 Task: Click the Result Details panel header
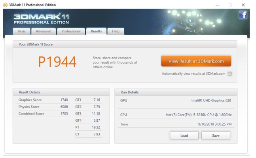click(61, 92)
